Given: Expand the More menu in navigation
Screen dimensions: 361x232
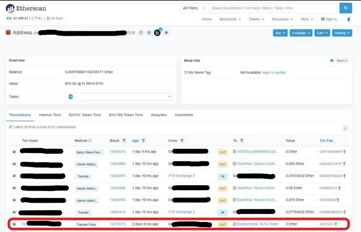Looking at the screenshot, I should [x=307, y=19].
